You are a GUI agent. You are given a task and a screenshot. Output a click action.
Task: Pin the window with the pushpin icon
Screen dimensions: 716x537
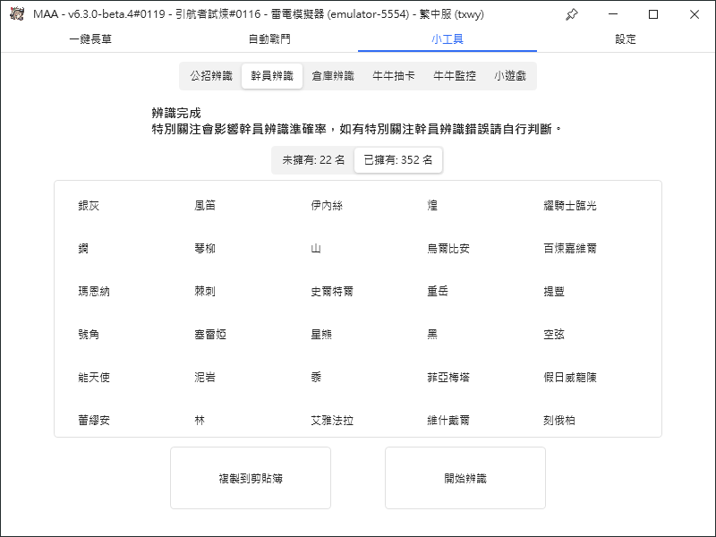click(x=573, y=14)
